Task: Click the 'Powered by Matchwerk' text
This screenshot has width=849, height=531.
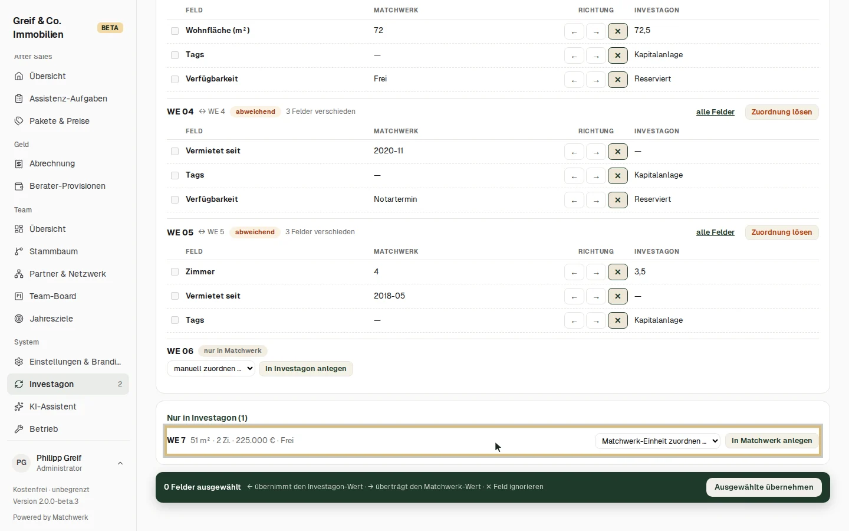Action: 51,517
